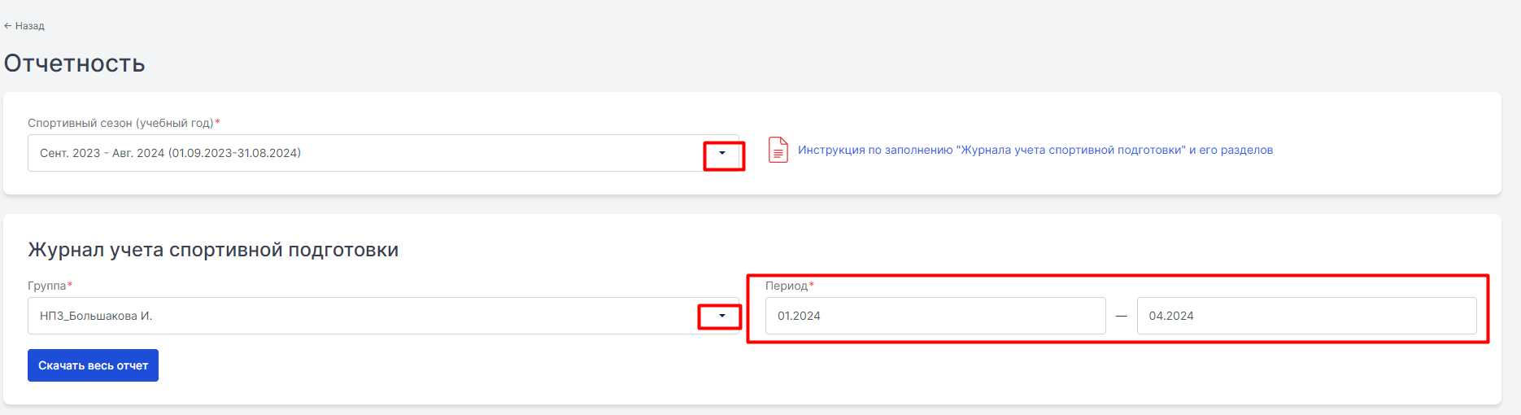This screenshot has height=415, width=1521.
Task: Click the dash separator between period fields
Action: click(x=1122, y=316)
